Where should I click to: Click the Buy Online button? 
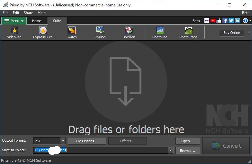232,33
